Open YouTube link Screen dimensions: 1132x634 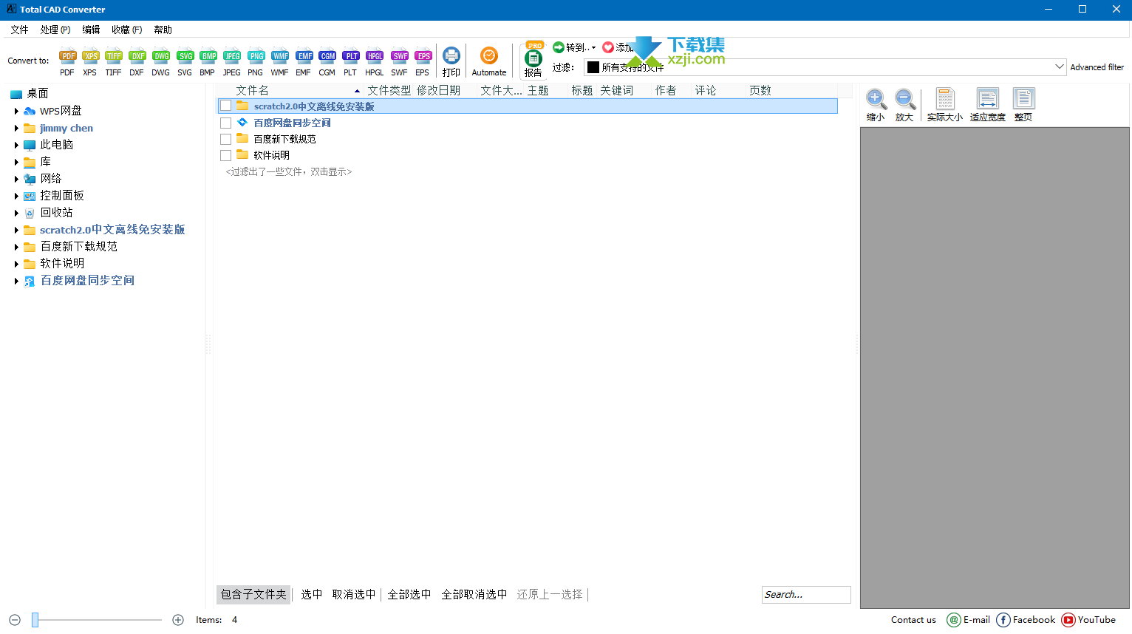[1089, 620]
